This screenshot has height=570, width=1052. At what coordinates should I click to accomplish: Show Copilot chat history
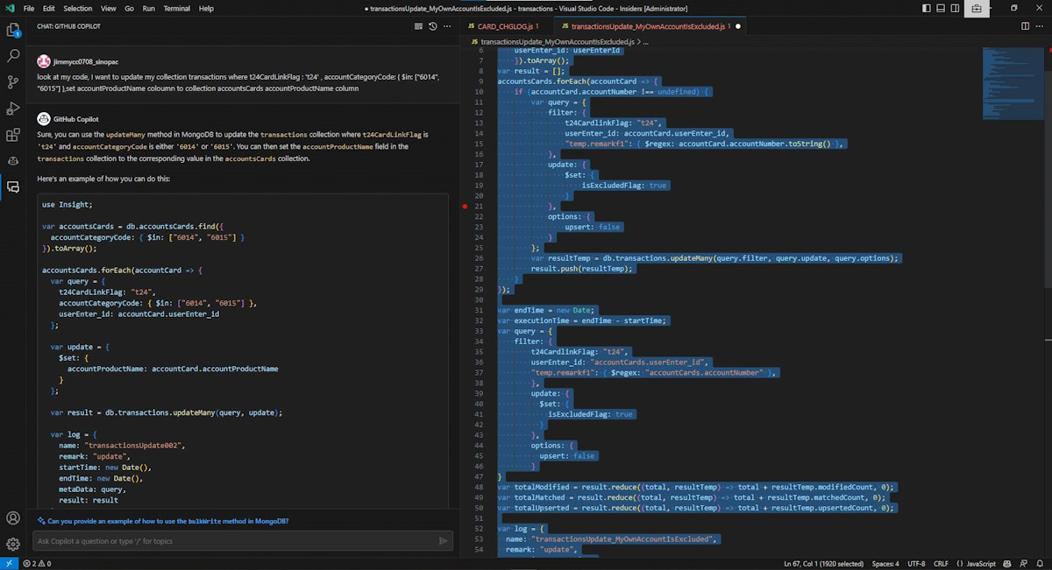(x=433, y=26)
